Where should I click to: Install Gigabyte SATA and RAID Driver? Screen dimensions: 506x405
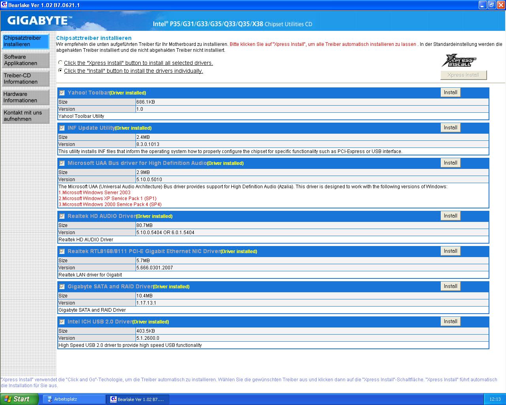coord(450,286)
